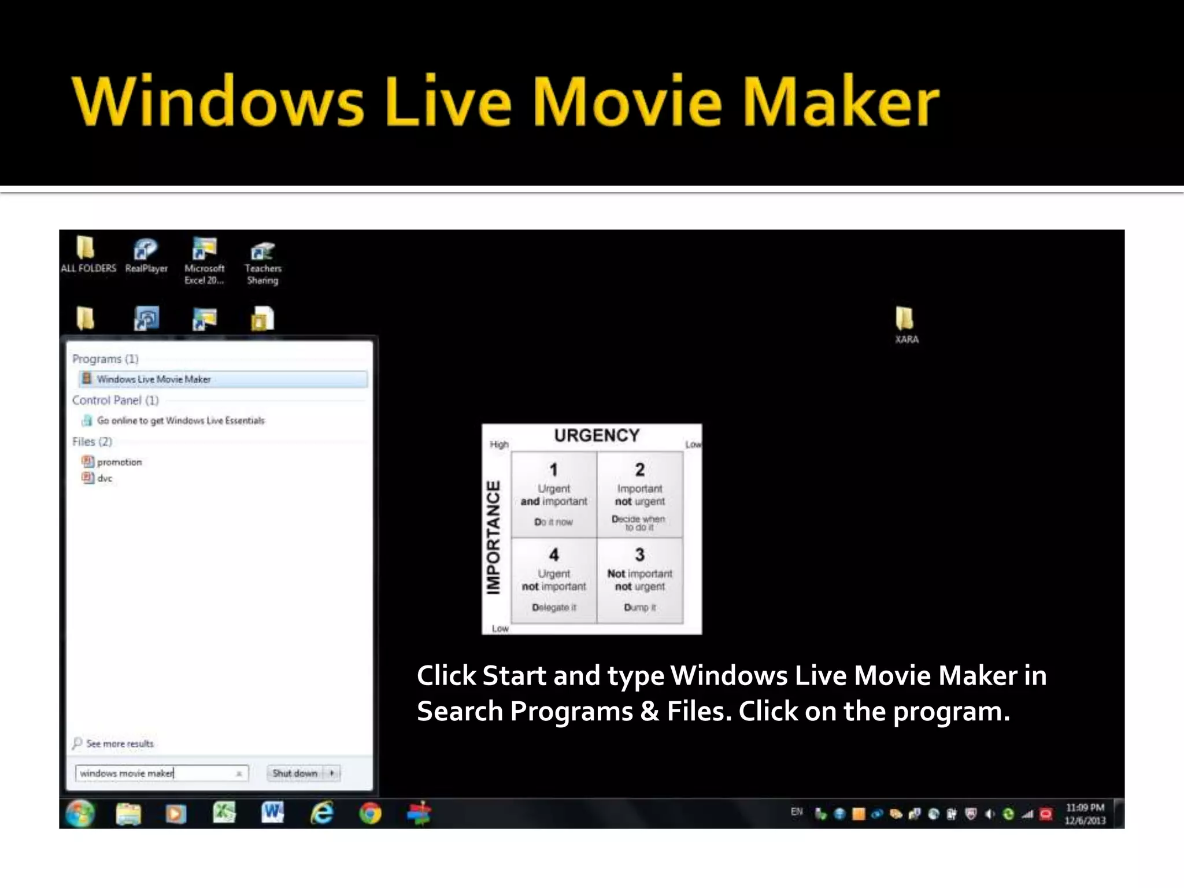
Task: Open Microsoft Excel 20... desktop shortcut
Action: [204, 261]
